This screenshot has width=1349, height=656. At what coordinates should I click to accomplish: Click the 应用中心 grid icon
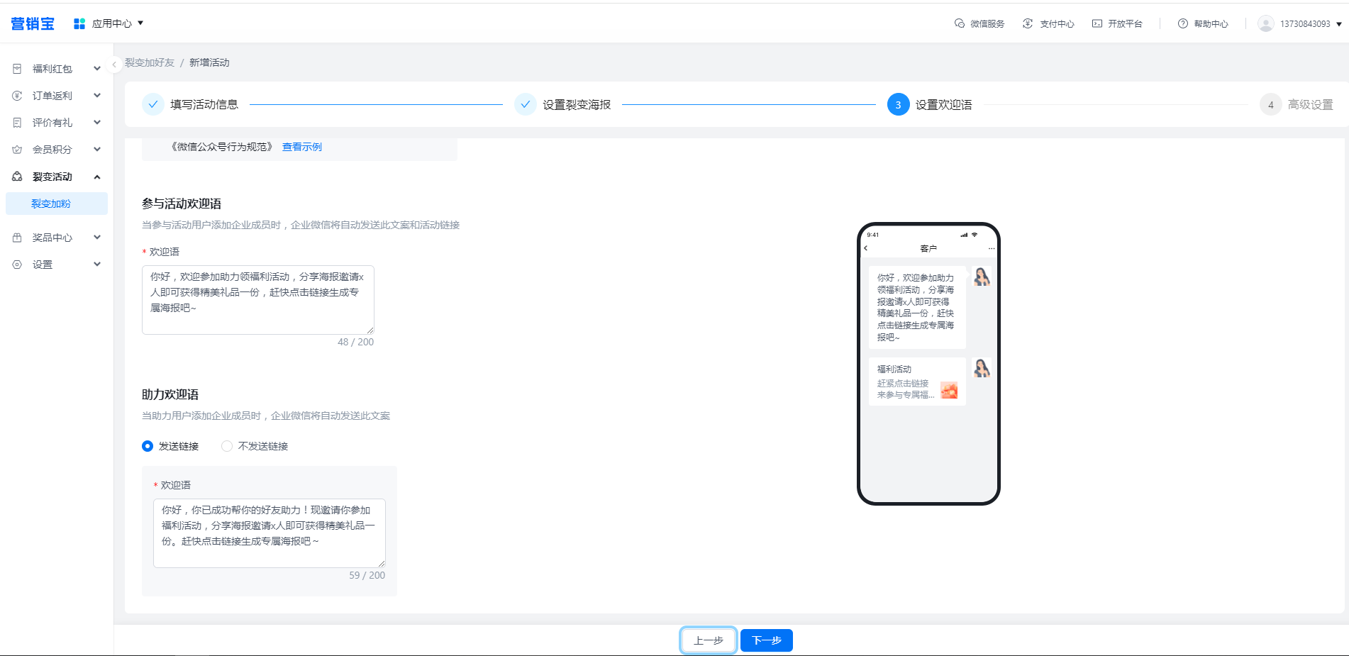[79, 23]
